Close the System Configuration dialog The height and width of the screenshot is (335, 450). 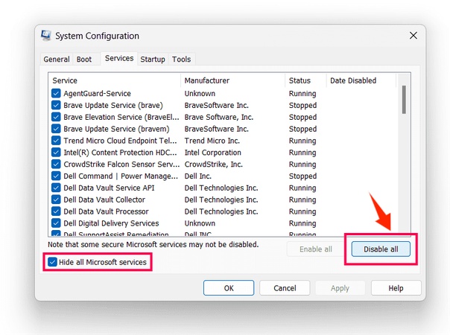tap(413, 36)
